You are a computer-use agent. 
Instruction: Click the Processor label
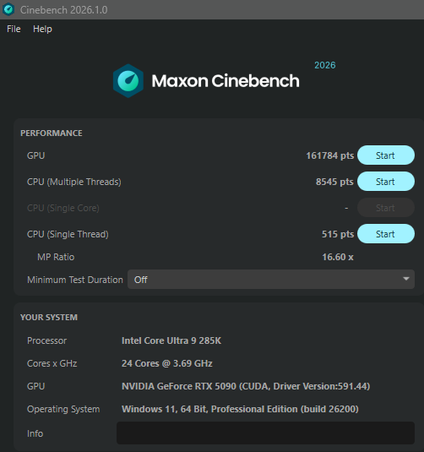point(46,340)
